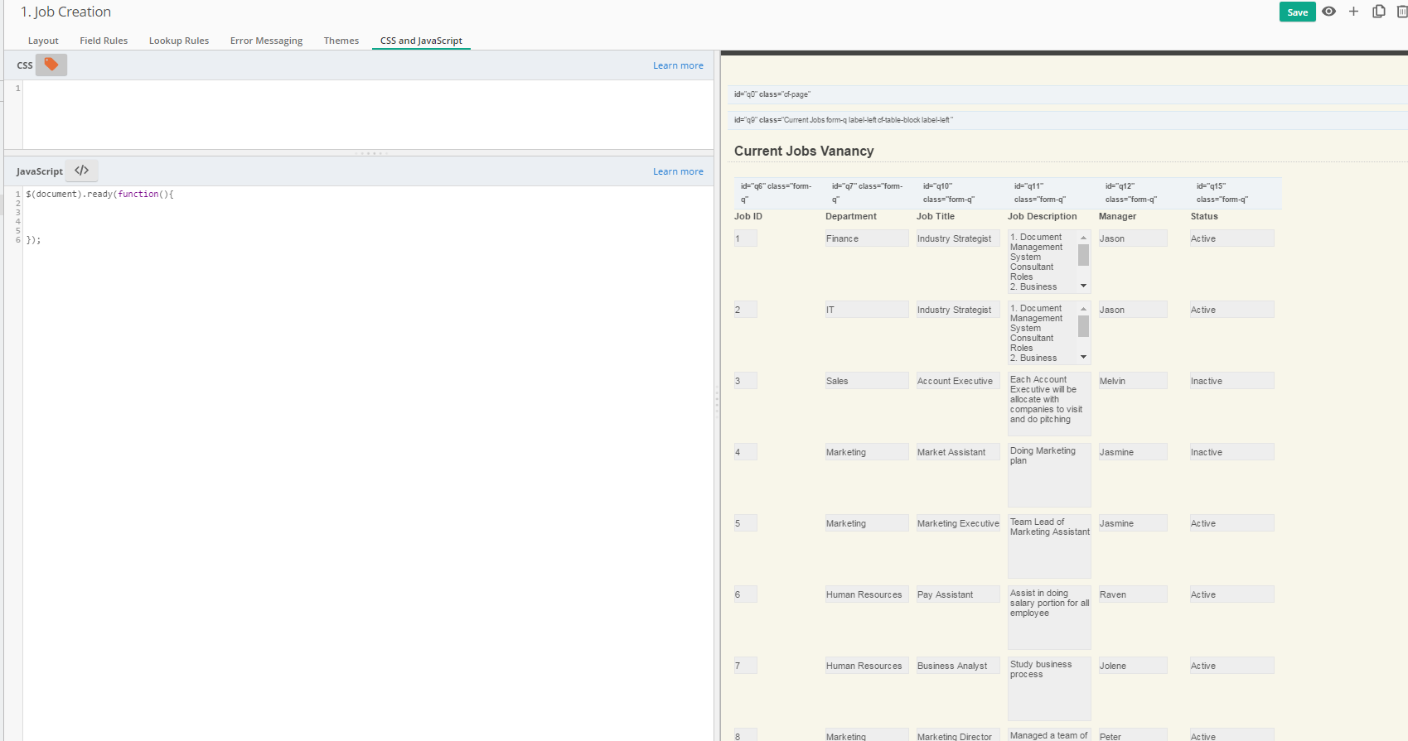Click the duplicate copy icon
This screenshot has width=1408, height=741.
[1379, 12]
